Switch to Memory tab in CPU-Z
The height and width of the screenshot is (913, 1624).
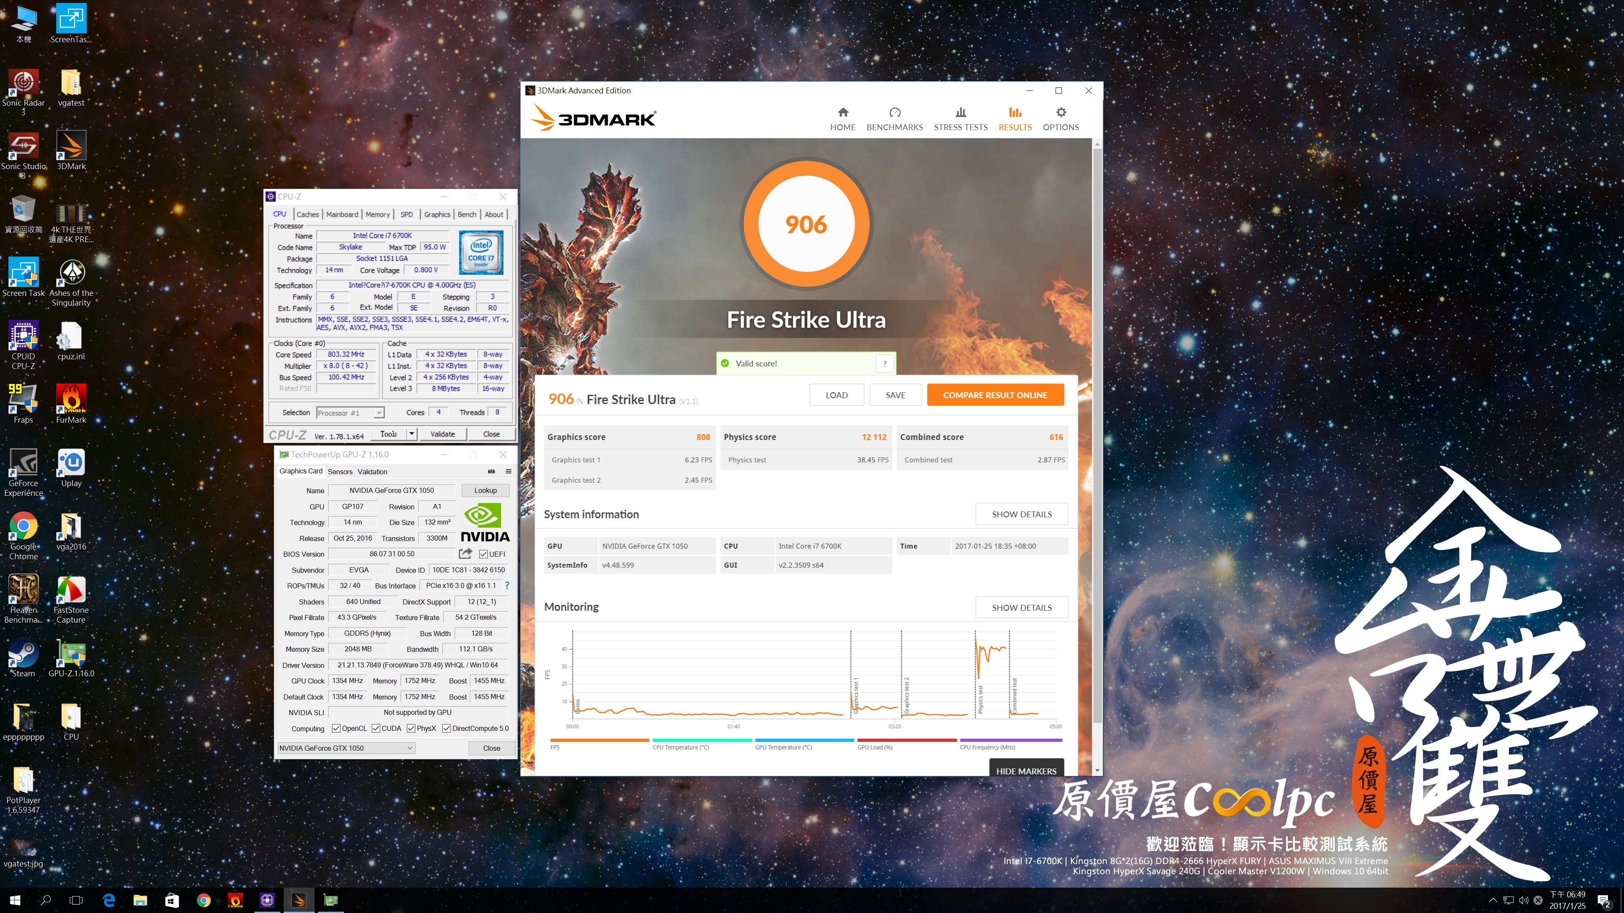coord(378,214)
